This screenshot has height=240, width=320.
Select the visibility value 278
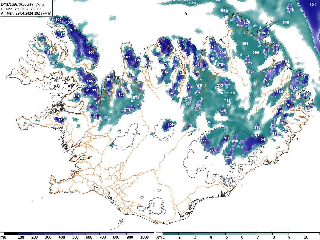[x=212, y=150]
